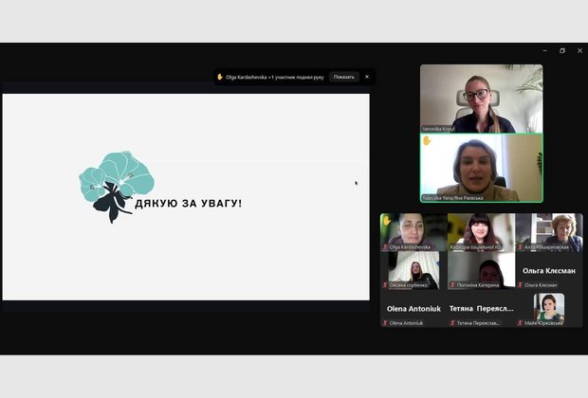Click the muted mic icon beside small Olena Antoniuk label
588x398 pixels.
pyautogui.click(x=385, y=323)
